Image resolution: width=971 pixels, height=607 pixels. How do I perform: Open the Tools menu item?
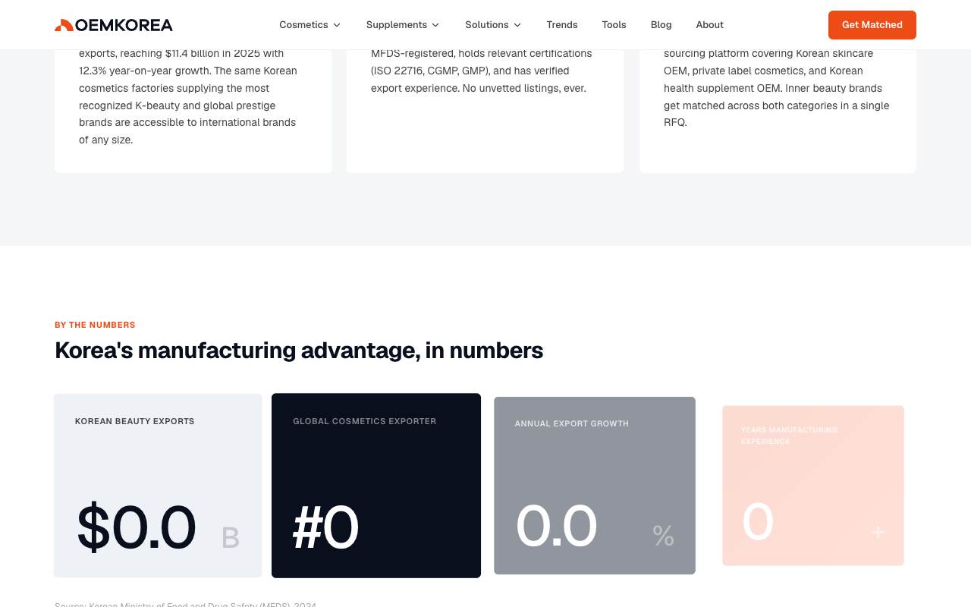[614, 25]
